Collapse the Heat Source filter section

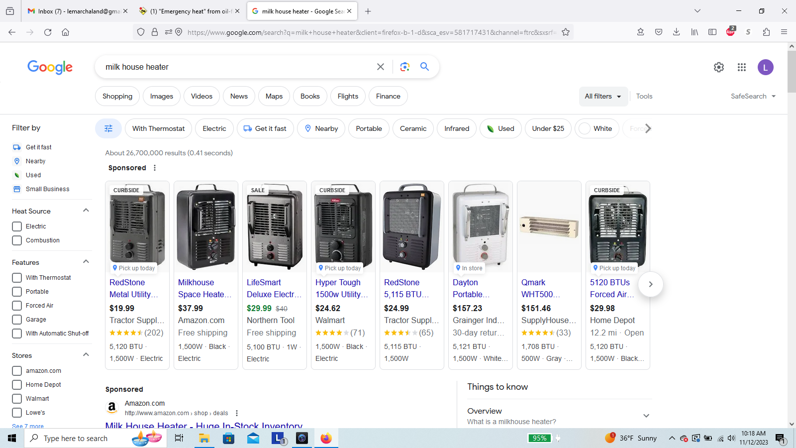coord(86,211)
